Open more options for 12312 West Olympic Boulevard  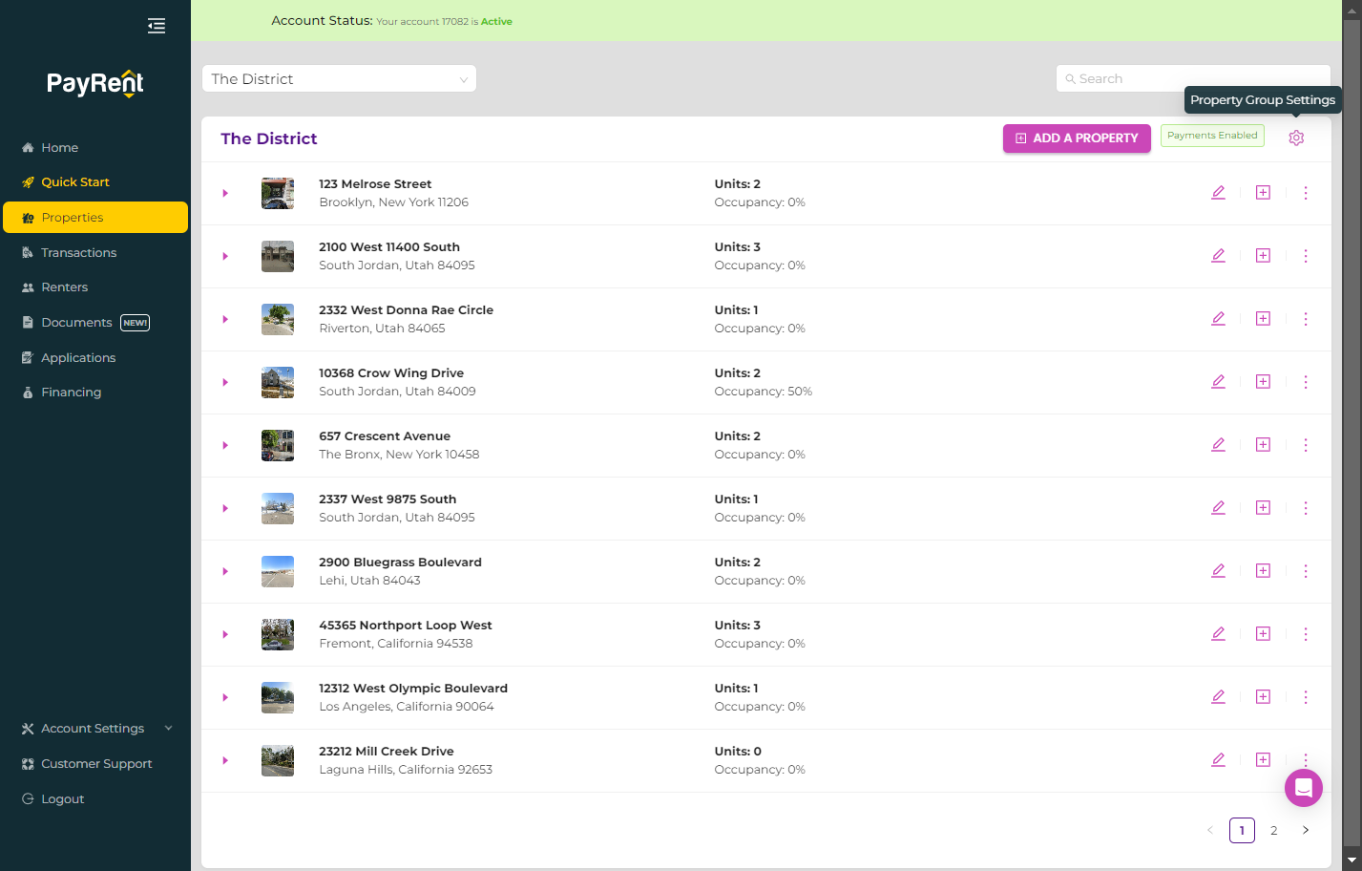coord(1306,697)
